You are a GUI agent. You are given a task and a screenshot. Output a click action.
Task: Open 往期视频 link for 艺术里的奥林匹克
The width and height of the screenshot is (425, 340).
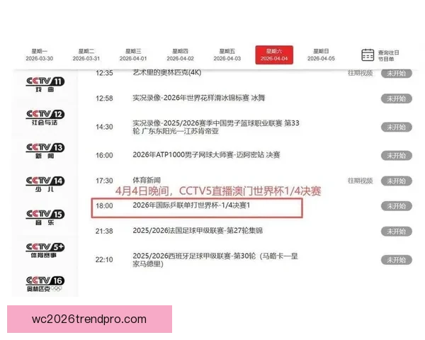pyautogui.click(x=361, y=73)
